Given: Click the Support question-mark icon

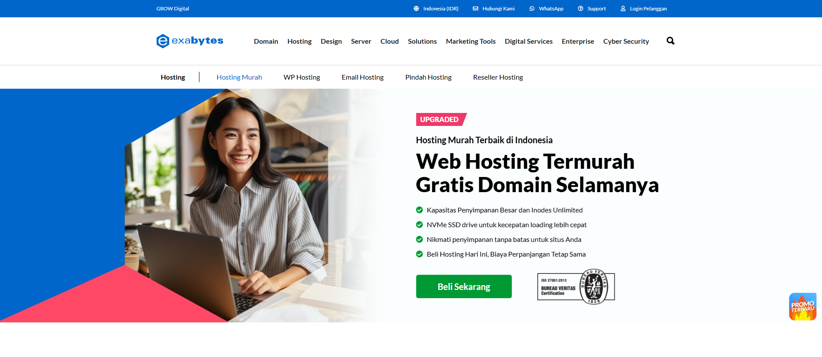Looking at the screenshot, I should [x=581, y=9].
